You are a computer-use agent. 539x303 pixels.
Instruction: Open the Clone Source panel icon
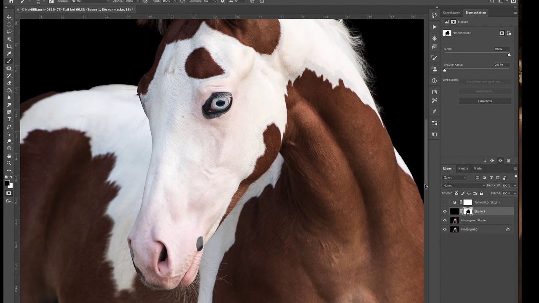434,68
